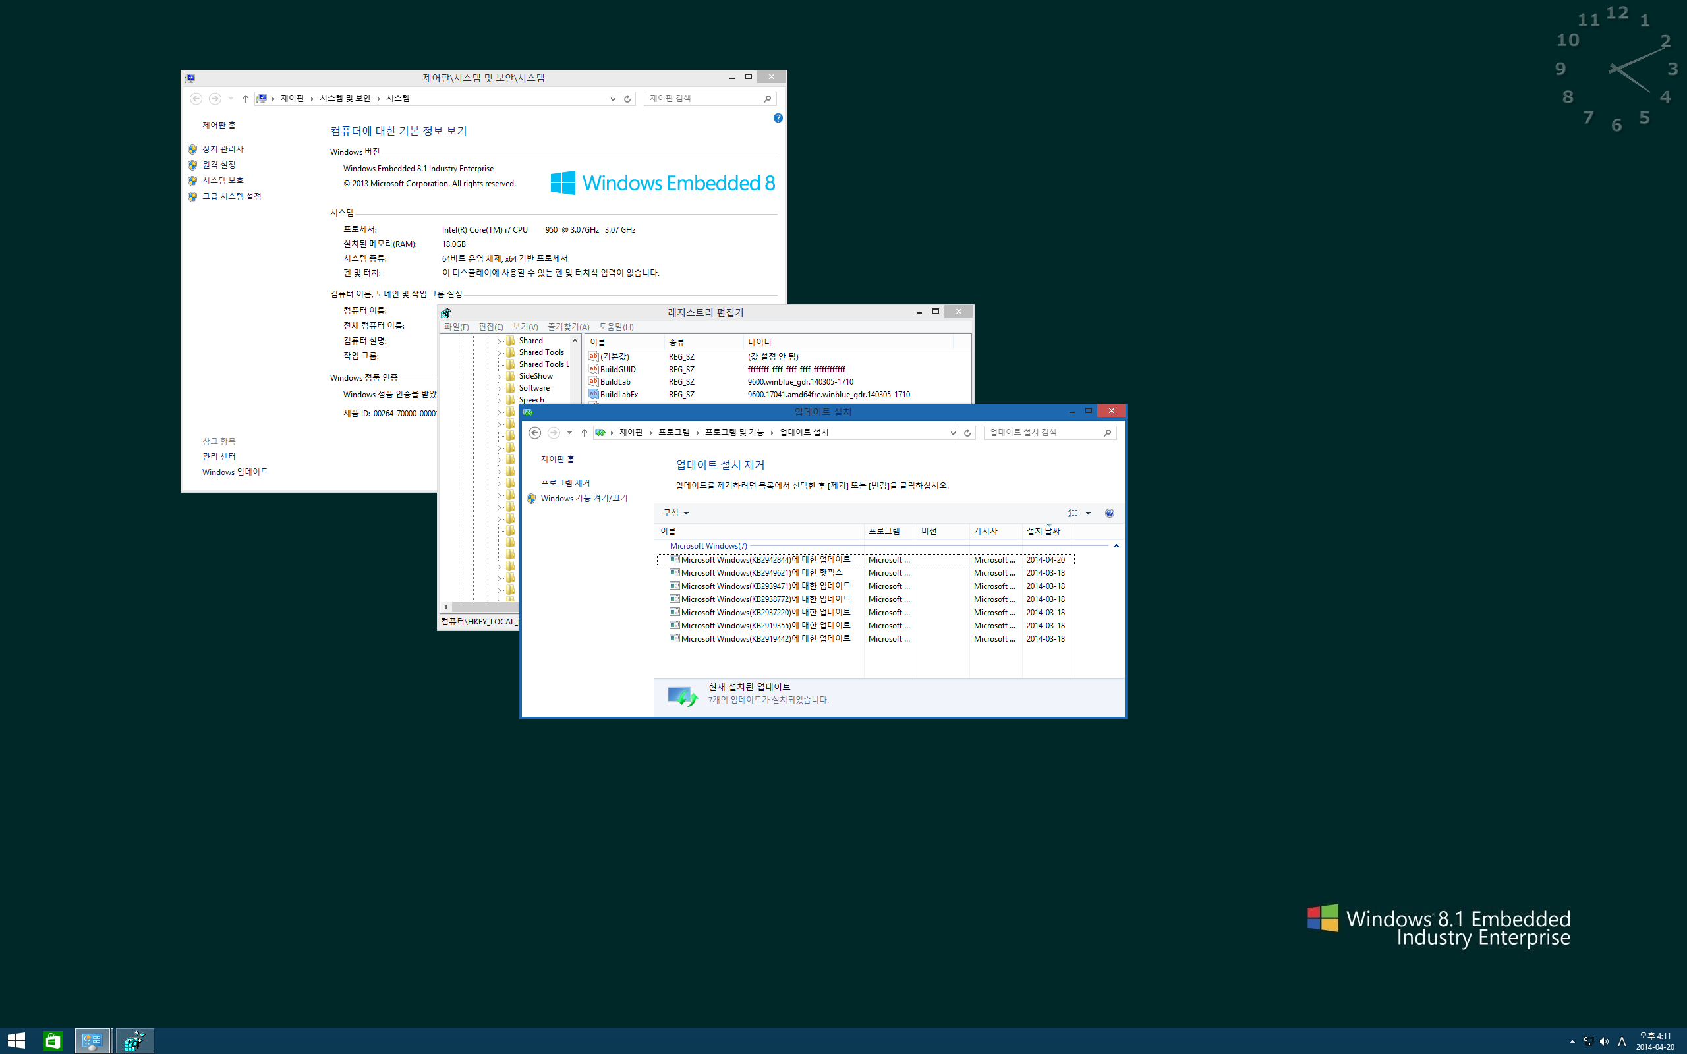Select the Speech registry key
1687x1054 pixels.
531,399
